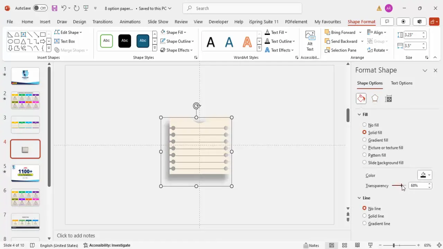Click the rotation handle above the shape
Image resolution: width=443 pixels, height=249 pixels.
pyautogui.click(x=197, y=106)
